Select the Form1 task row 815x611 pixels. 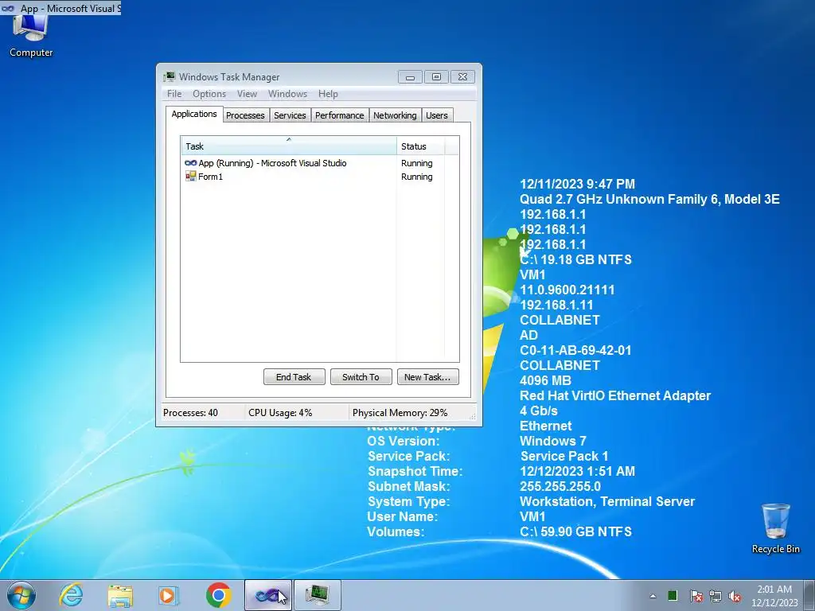coord(320,177)
